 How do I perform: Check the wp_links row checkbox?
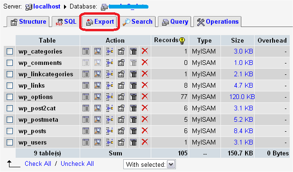point(9,86)
